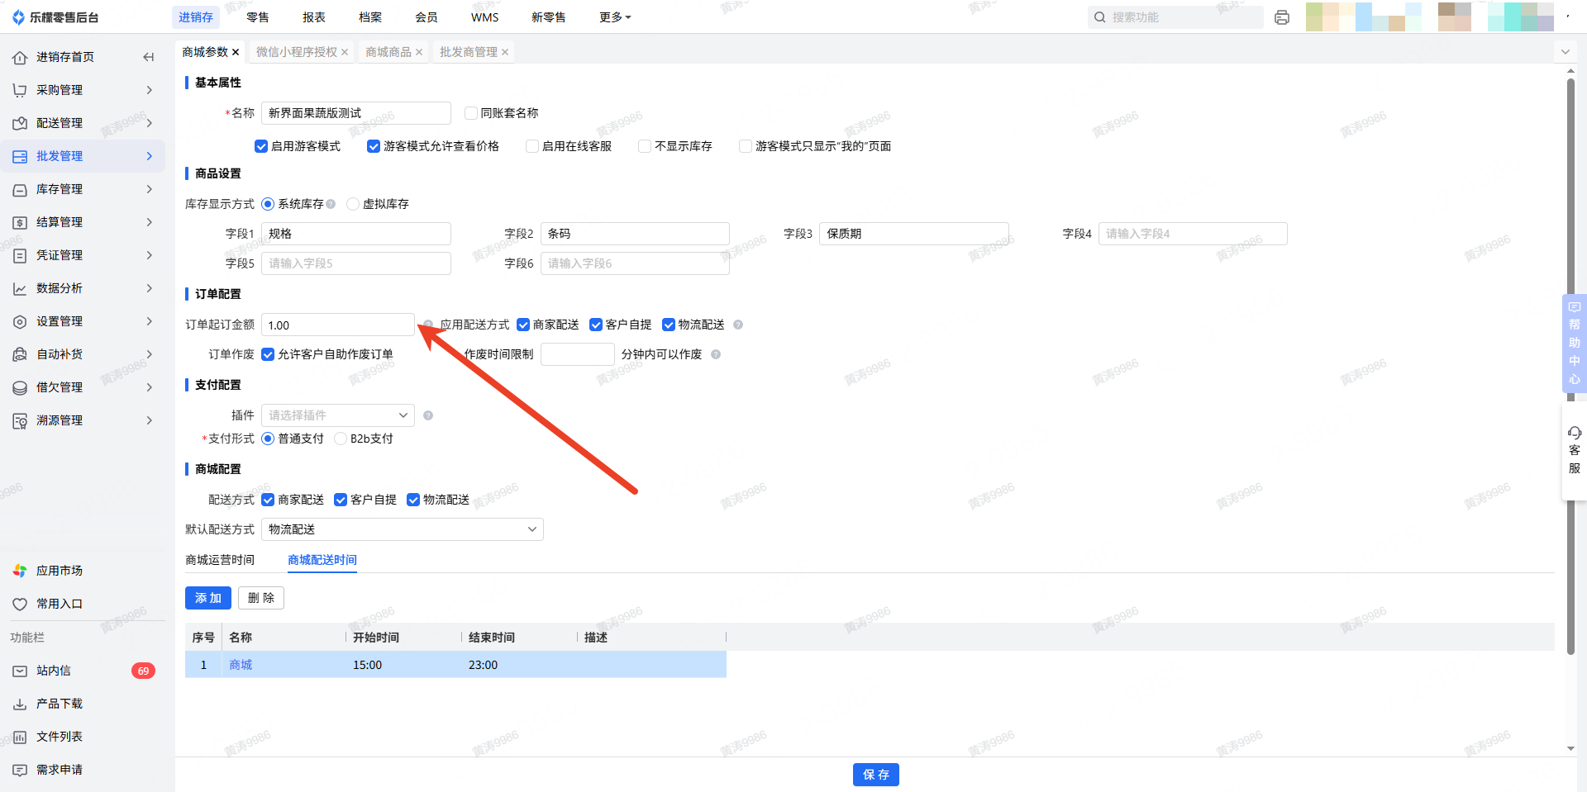
Task: Uncheck 客户自提 in 商城配置 配送方式
Action: click(x=341, y=500)
